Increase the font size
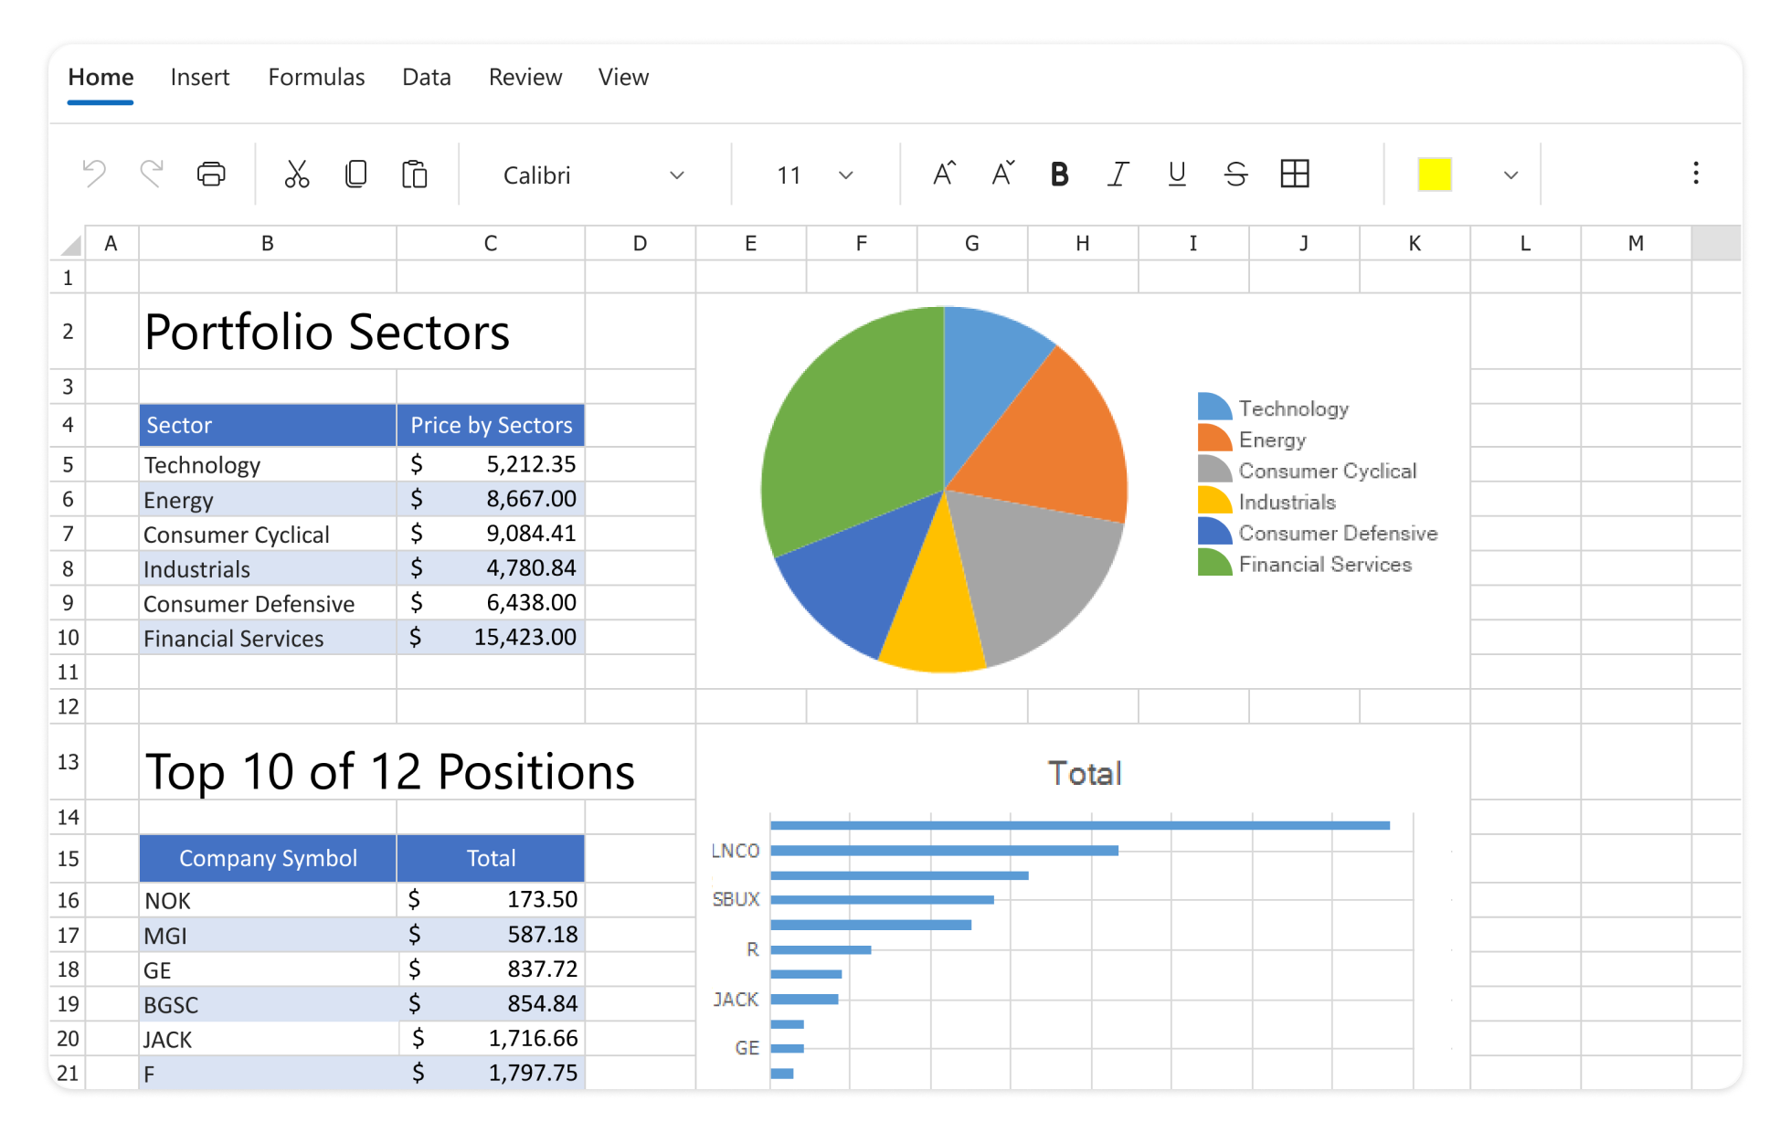Screen dimensions: 1791x1133 click(943, 174)
